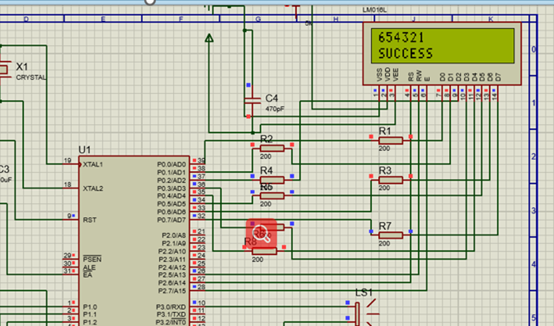Click the 'P2.7/A15' pin label
This screenshot has height=326, width=554.
[172, 291]
